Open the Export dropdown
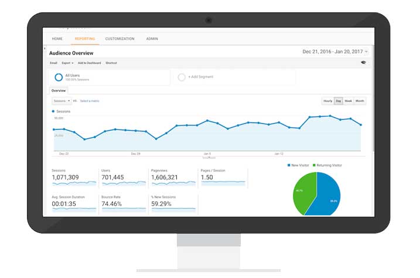The image size is (420, 278). click(x=67, y=63)
